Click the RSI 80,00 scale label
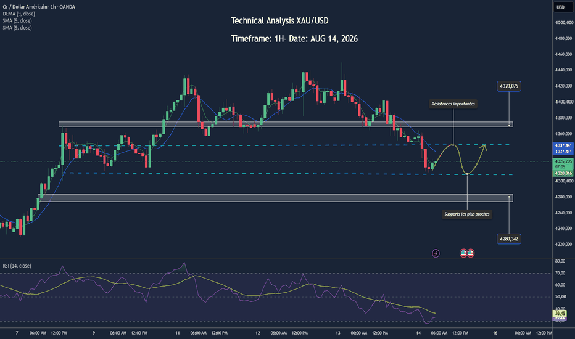 pos(560,261)
